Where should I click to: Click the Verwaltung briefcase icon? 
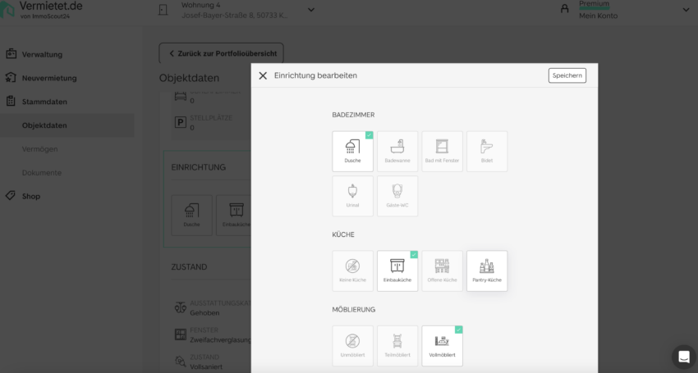(x=11, y=54)
